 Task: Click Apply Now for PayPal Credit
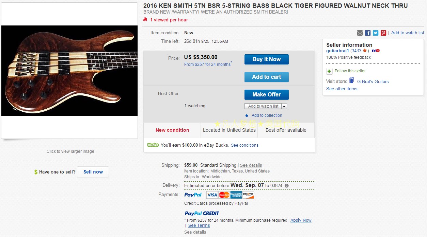coord(301,220)
